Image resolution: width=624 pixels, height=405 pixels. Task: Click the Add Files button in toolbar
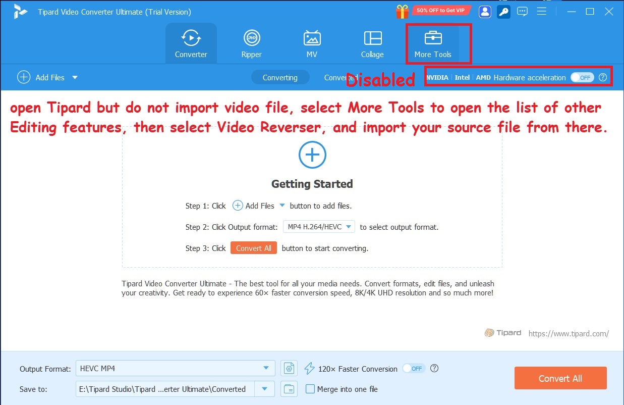[x=41, y=77]
